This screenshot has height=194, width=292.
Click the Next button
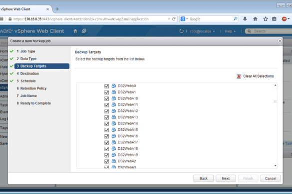click(x=226, y=179)
